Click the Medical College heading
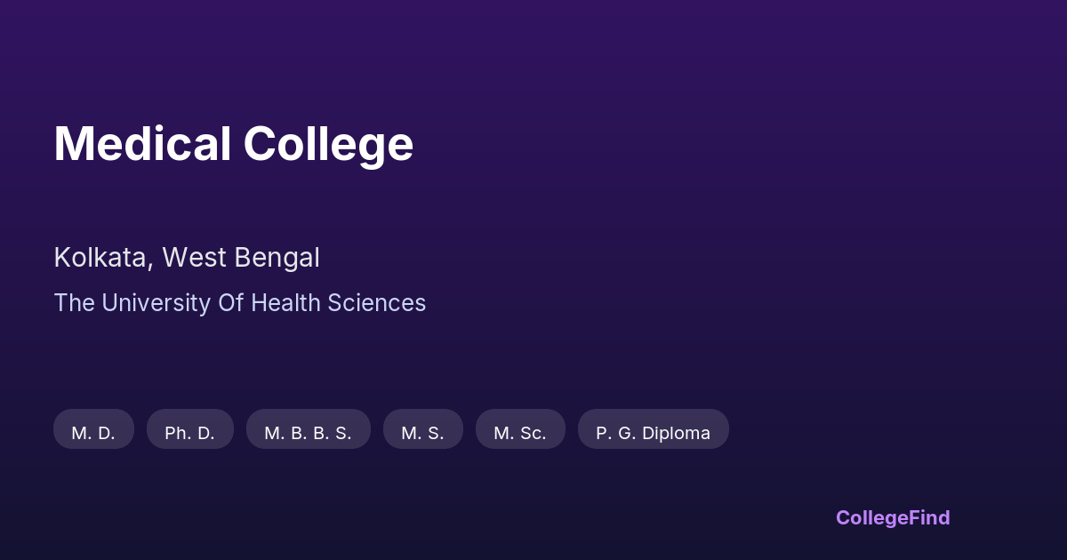The image size is (1067, 560). click(233, 143)
